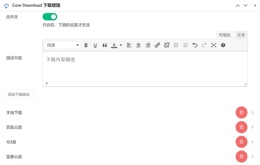Insert numbered list
Viewport: 260px width, 165px height.
point(186,45)
